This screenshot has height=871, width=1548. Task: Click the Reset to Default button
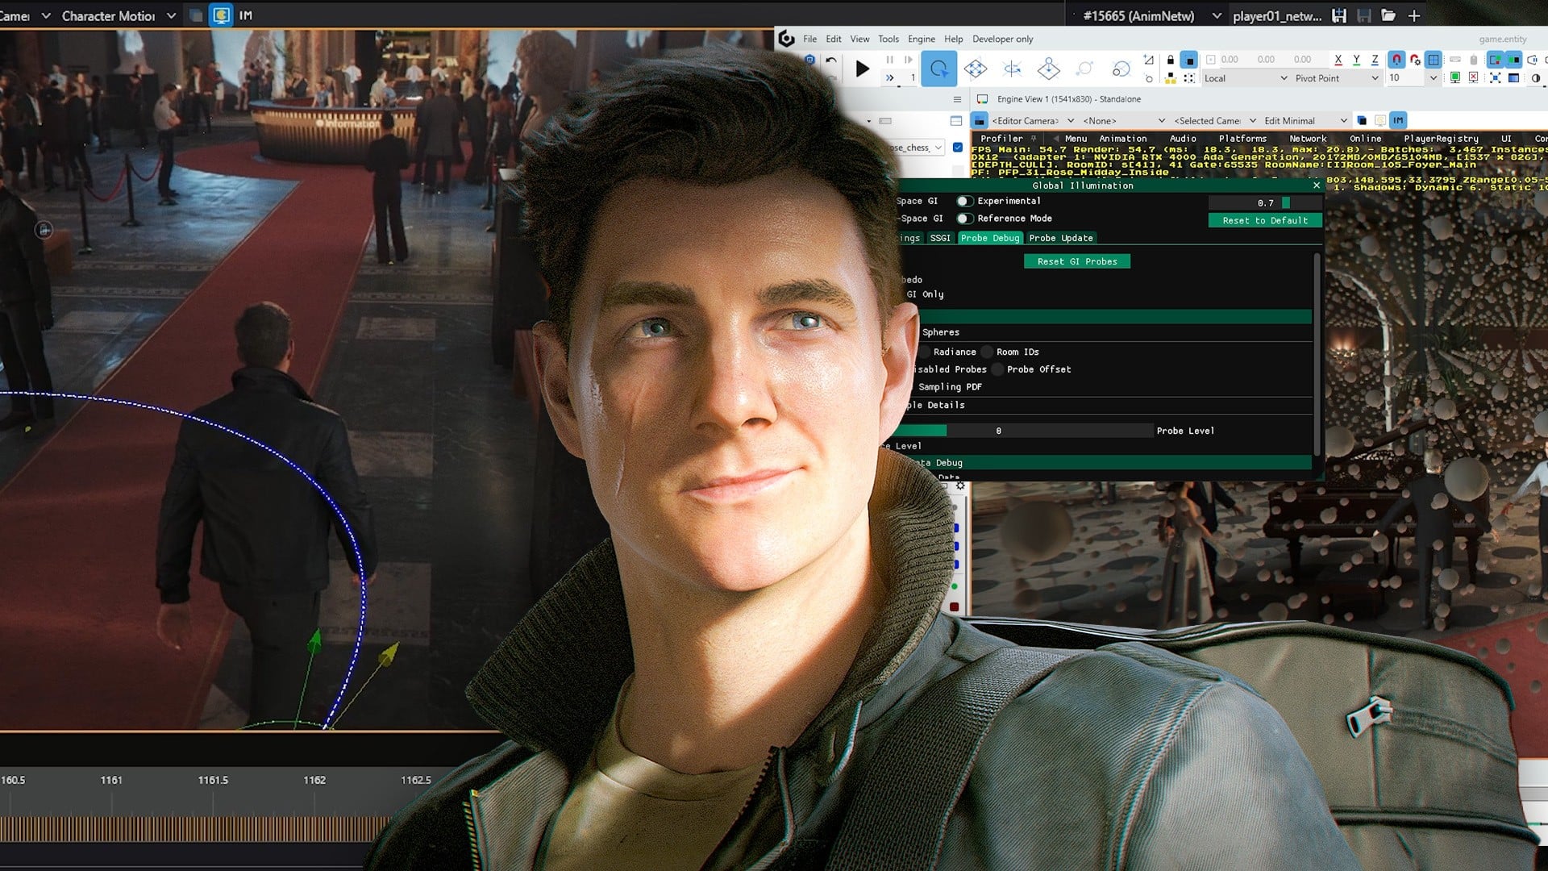pos(1264,220)
